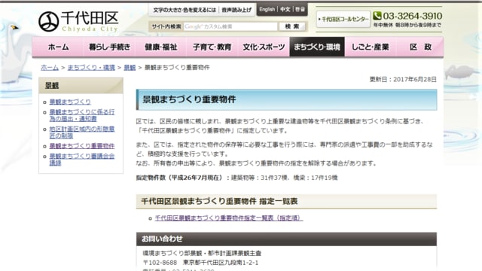Click the サイト内検索 label
The width and height of the screenshot is (482, 271).
pyautogui.click(x=166, y=26)
